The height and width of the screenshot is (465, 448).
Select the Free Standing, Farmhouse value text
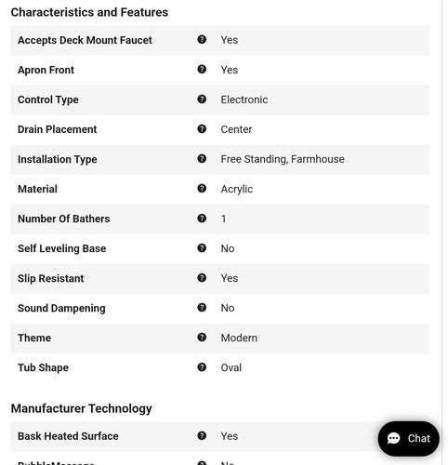[x=283, y=159]
